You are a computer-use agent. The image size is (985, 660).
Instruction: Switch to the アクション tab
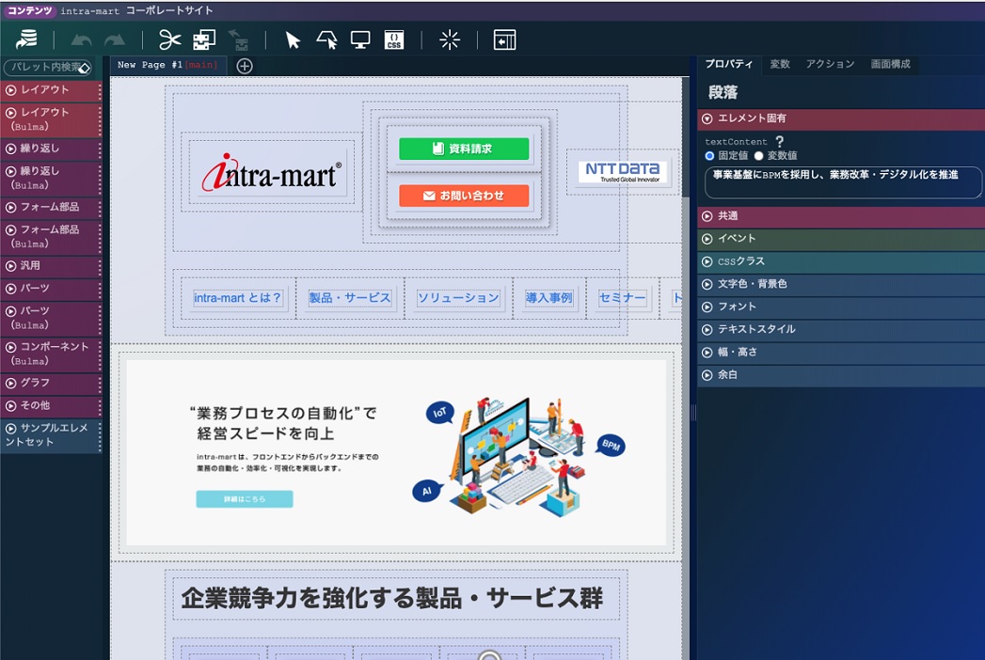pyautogui.click(x=830, y=64)
